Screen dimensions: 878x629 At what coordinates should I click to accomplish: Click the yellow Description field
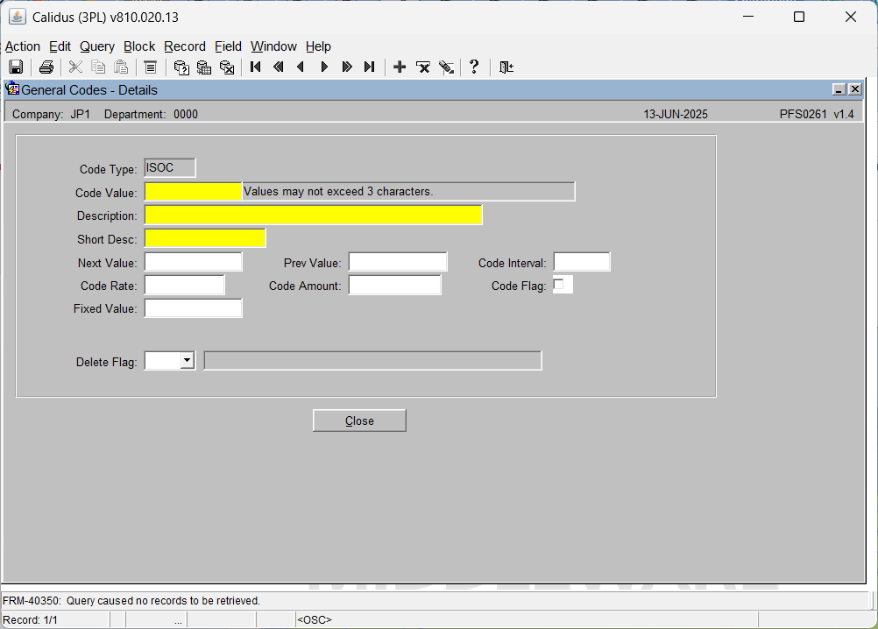pos(313,215)
